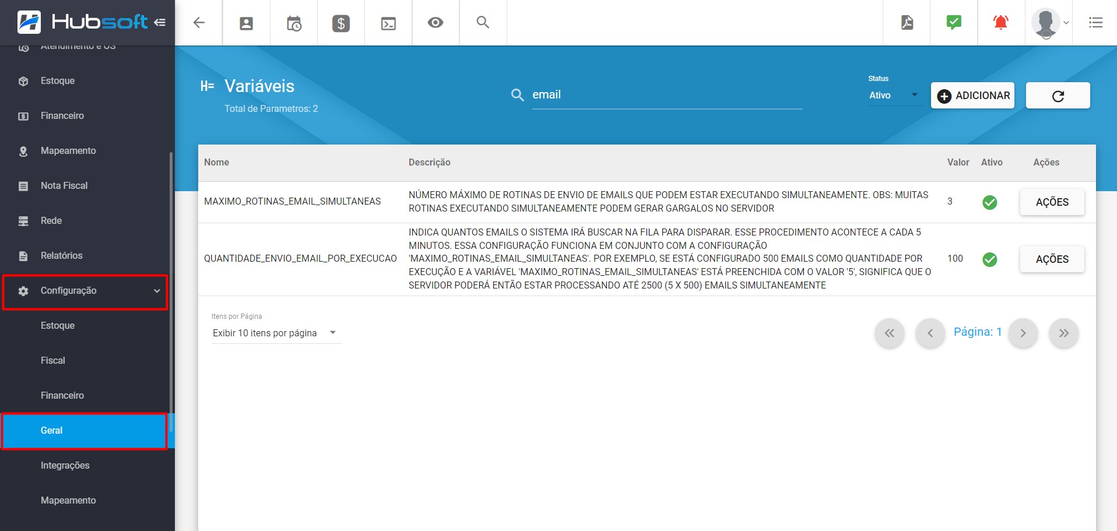Click the Rede server icon in sidebar
Image resolution: width=1117 pixels, height=531 pixels.
(23, 221)
